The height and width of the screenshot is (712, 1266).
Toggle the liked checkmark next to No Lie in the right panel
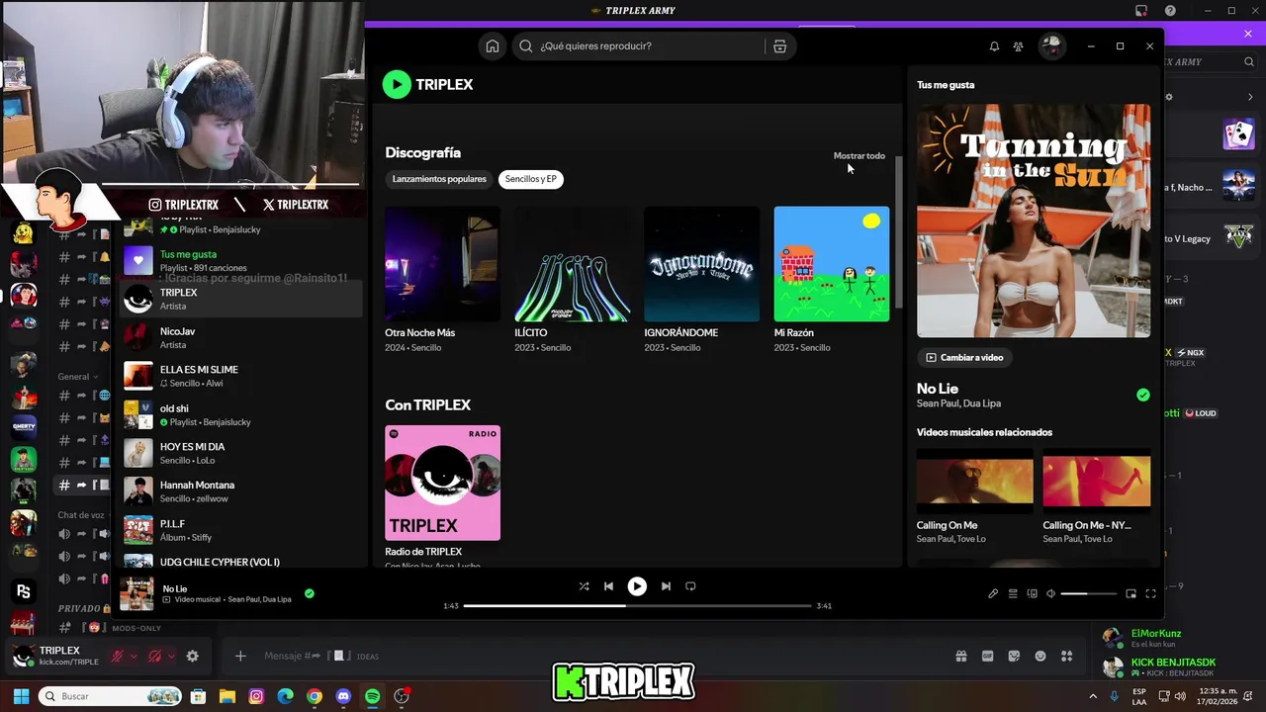coord(1143,395)
